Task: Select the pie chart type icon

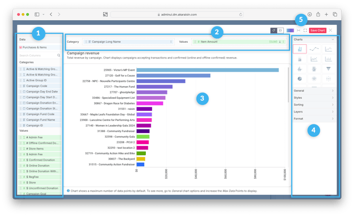Action: point(300,79)
